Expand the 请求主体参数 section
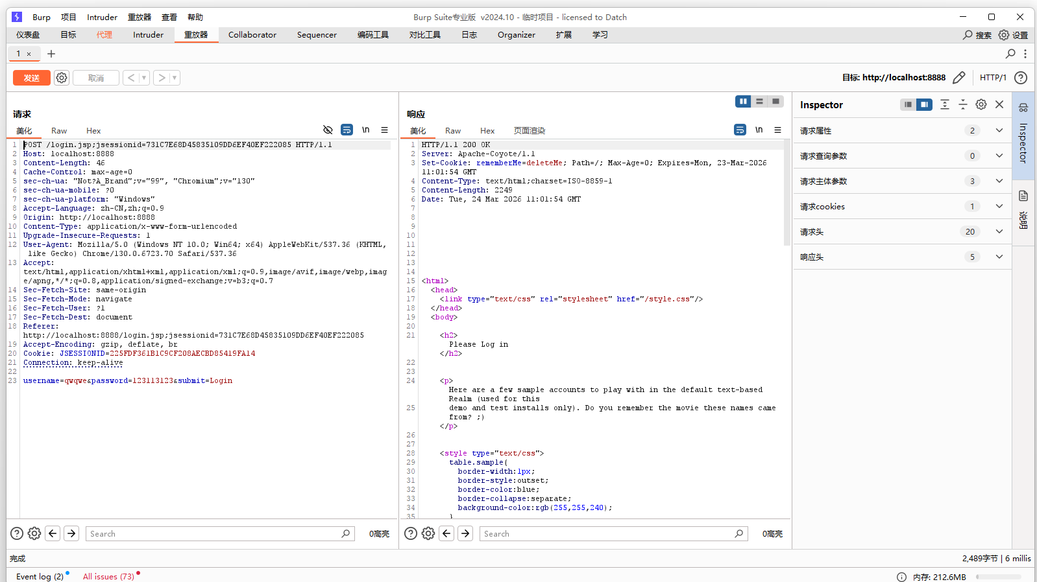This screenshot has height=582, width=1037. [x=999, y=181]
